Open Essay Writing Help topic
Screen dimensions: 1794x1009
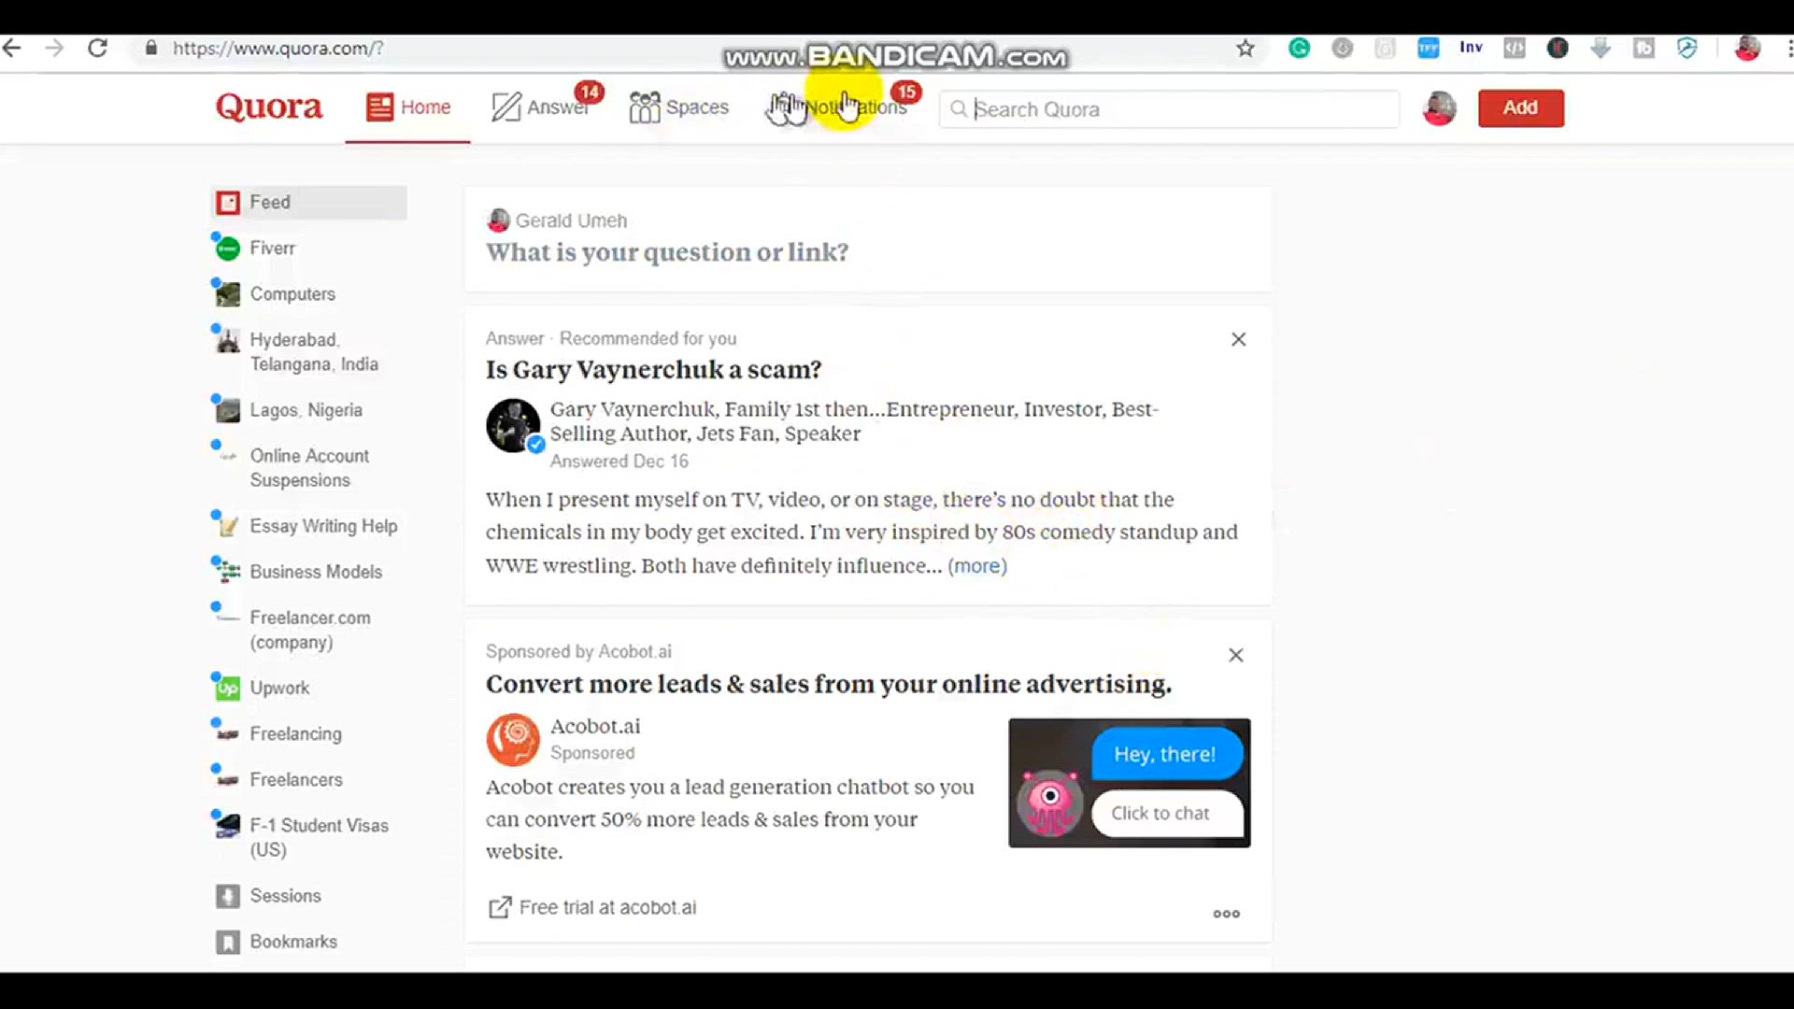322,526
